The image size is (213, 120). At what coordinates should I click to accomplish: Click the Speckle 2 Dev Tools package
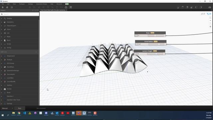(x=13, y=100)
